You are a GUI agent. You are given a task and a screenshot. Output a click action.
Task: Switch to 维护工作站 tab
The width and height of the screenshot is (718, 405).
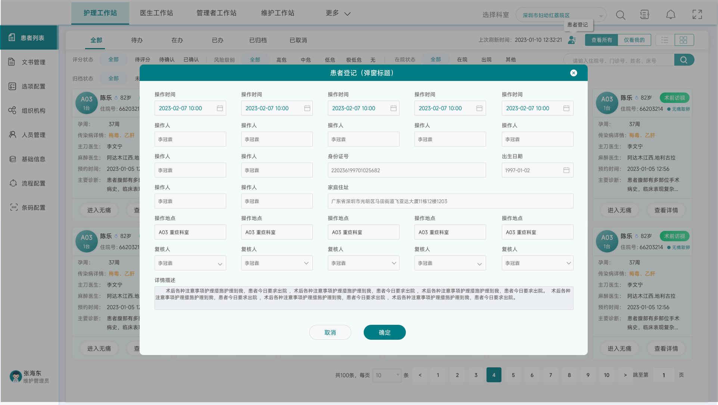[x=278, y=13]
